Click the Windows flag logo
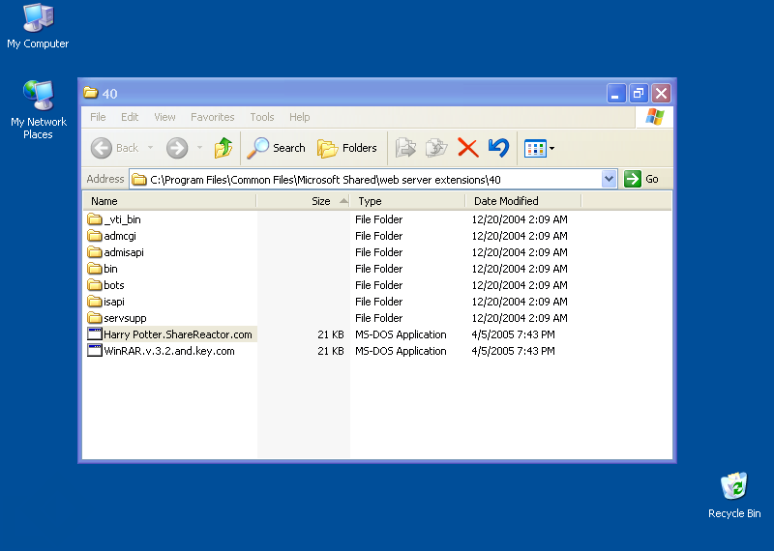774x551 pixels. pos(655,117)
